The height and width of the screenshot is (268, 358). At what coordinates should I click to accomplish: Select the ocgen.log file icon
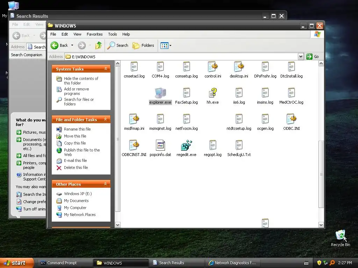(x=265, y=119)
